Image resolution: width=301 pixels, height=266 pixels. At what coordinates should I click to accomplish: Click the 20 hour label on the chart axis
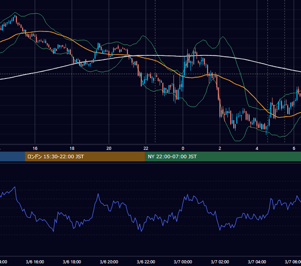click(x=109, y=149)
